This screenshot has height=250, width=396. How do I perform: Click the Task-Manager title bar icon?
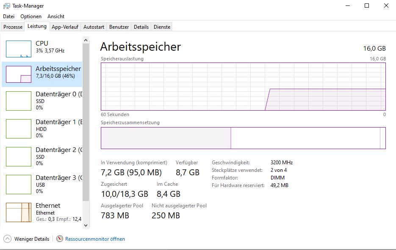pos(7,6)
